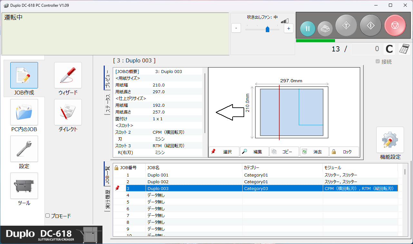Decrease blower fan with minus button
413x244 pixels.
click(x=236, y=28)
